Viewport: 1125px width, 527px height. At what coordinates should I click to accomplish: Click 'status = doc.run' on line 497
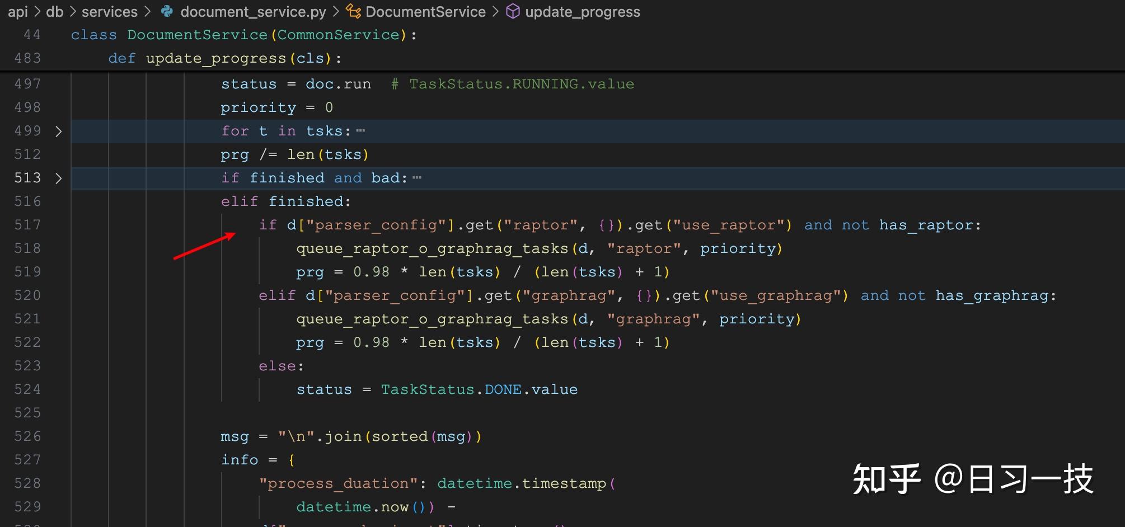coord(296,84)
